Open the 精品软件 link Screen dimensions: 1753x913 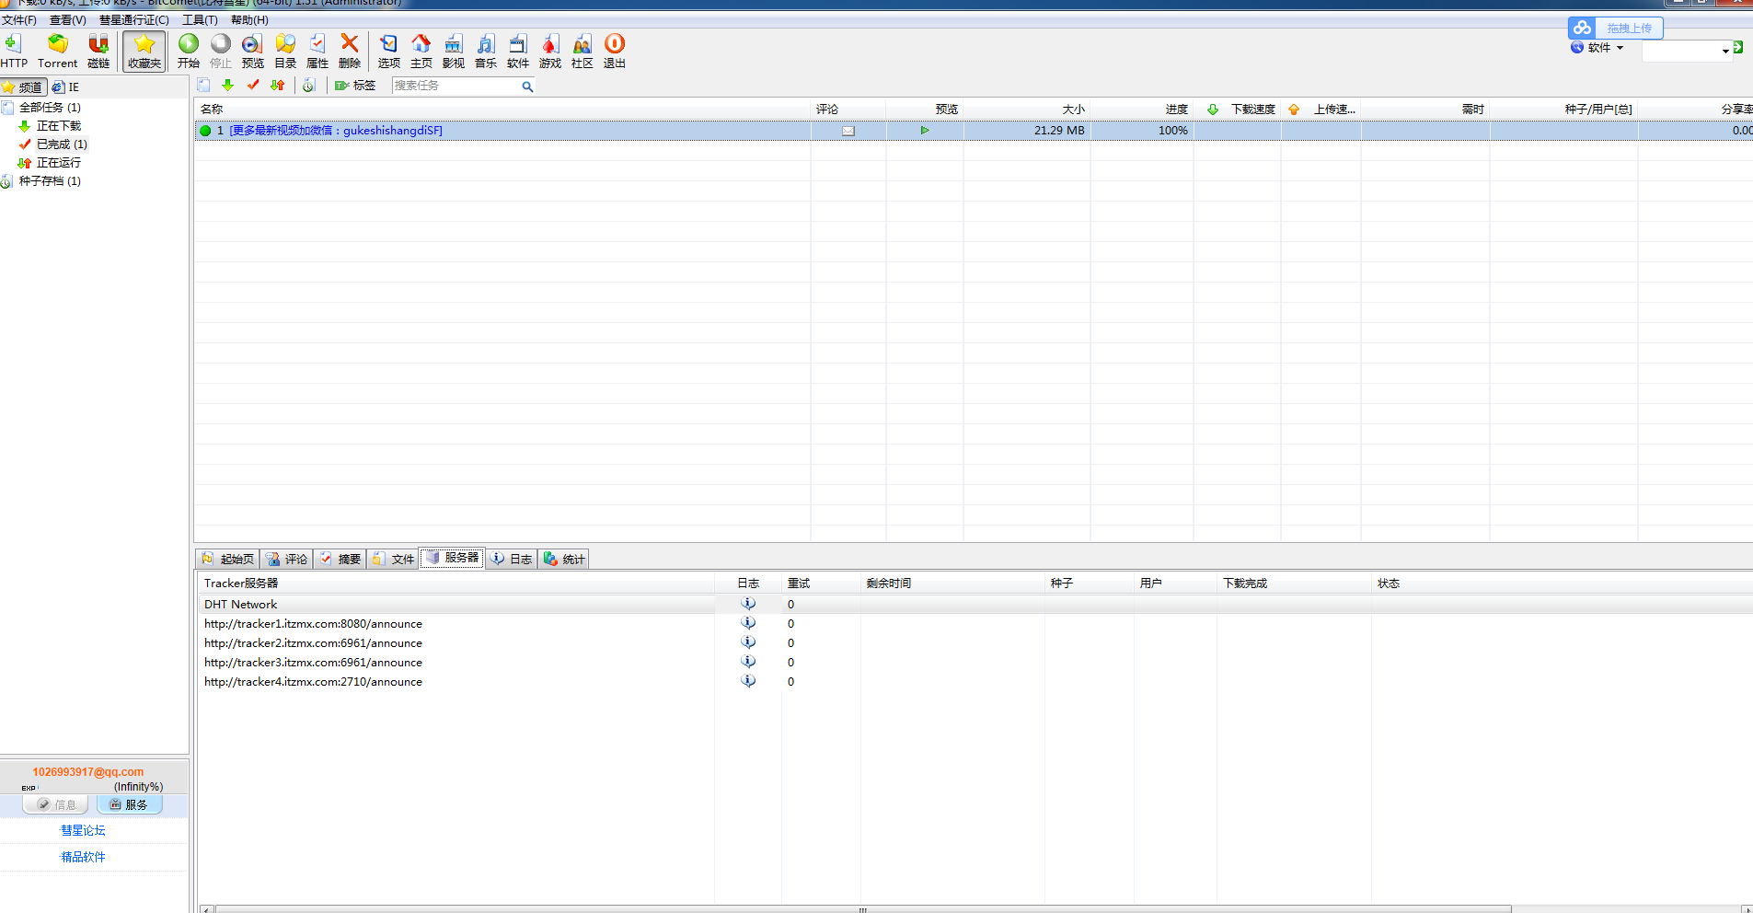[x=83, y=857]
